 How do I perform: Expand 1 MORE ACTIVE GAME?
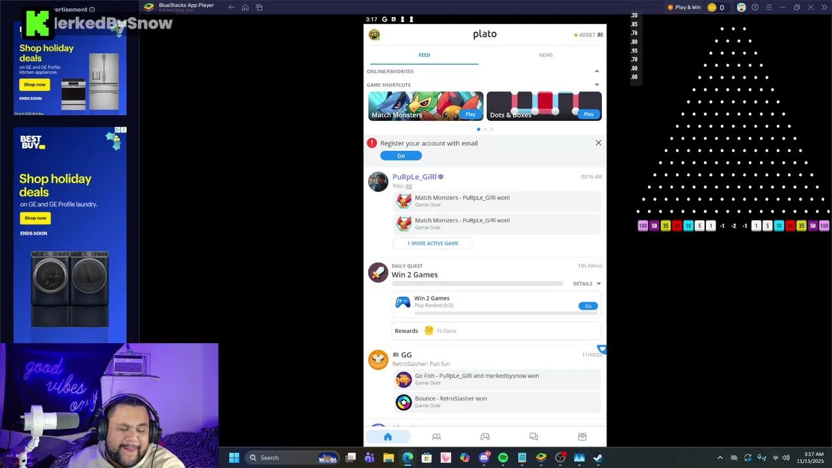(x=433, y=243)
